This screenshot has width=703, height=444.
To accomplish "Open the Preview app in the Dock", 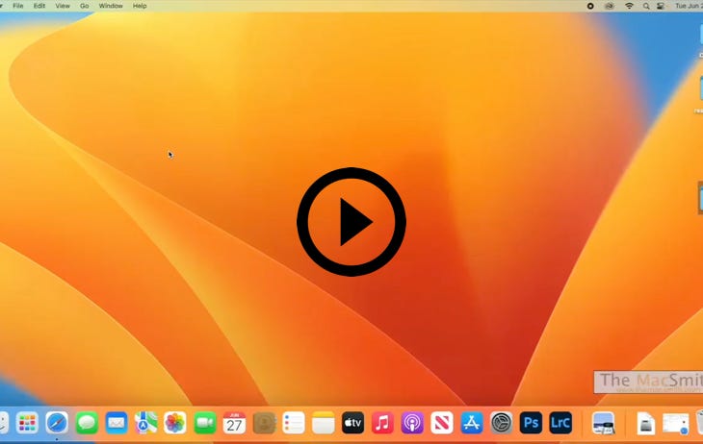I will pyautogui.click(x=603, y=423).
